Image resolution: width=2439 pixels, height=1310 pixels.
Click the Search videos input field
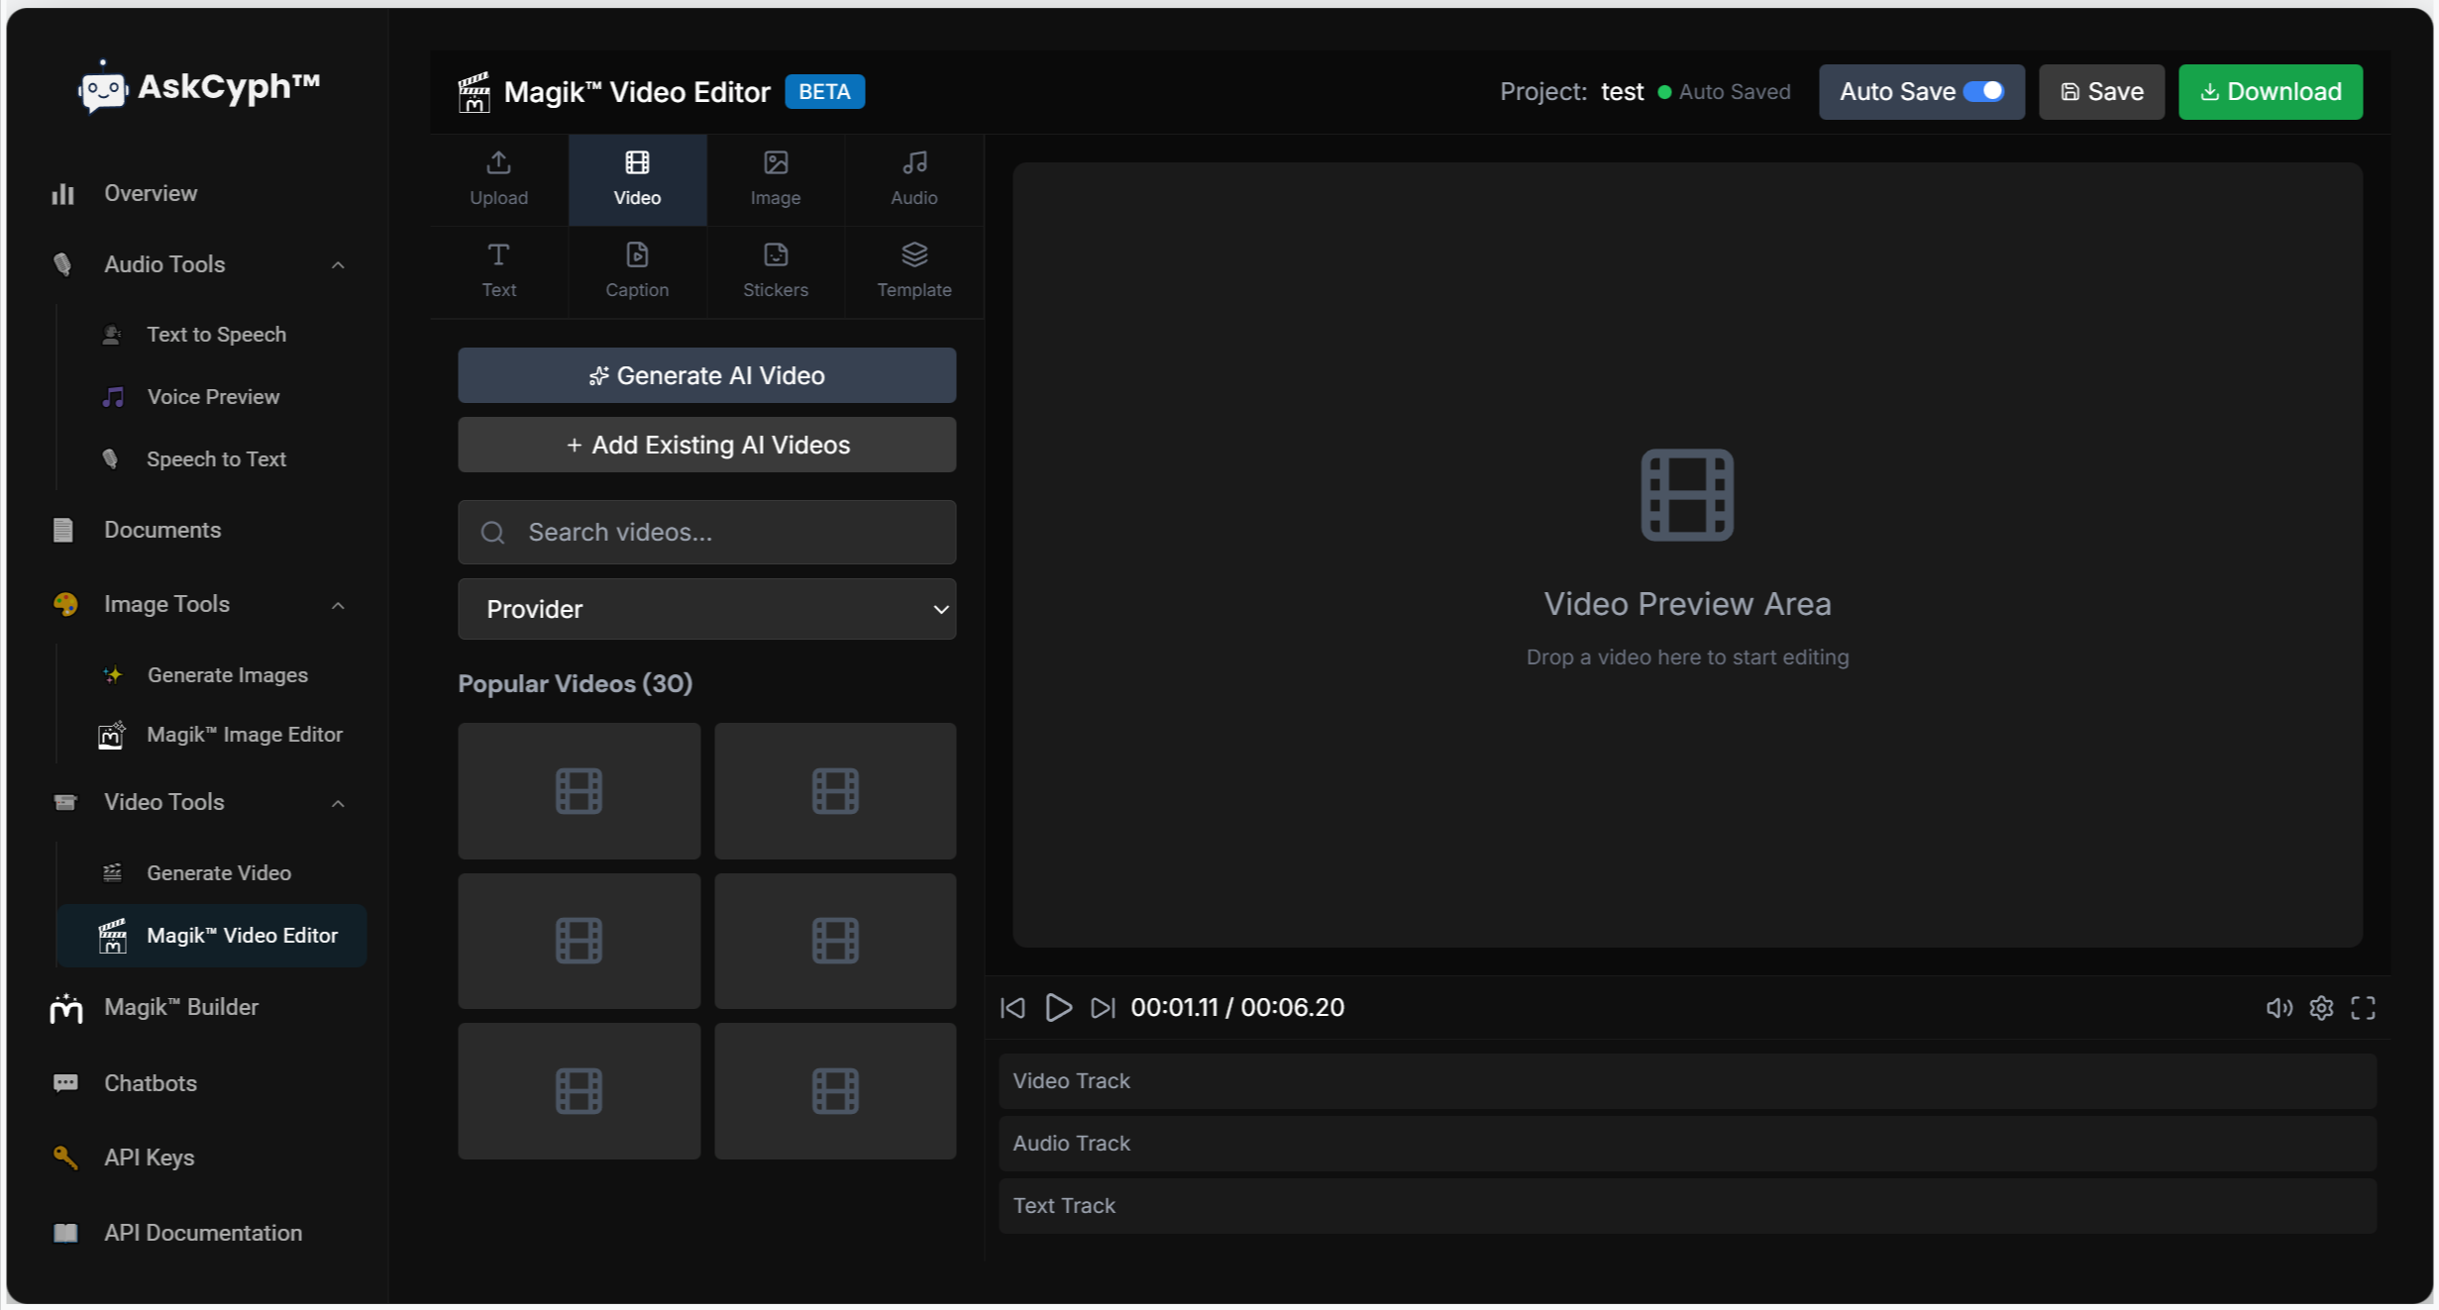click(x=706, y=532)
